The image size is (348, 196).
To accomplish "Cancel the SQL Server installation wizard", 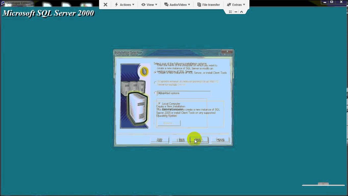I will tap(220, 140).
